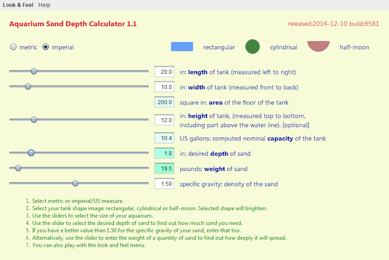This screenshot has width=389, height=260.
Task: Switch to metric units
Action: 13,47
